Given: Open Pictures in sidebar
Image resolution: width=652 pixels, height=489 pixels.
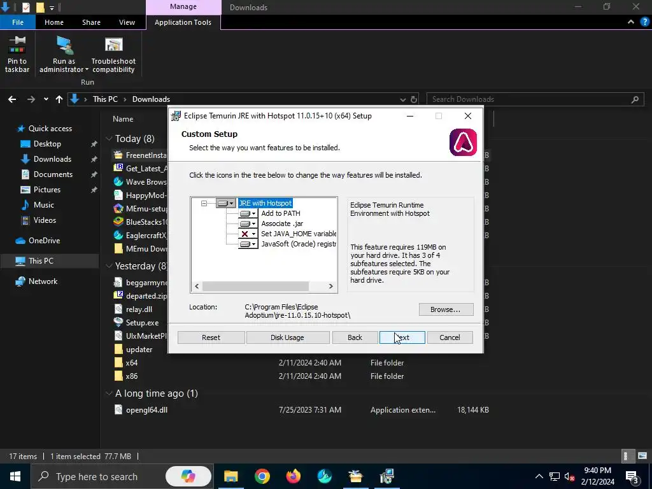Looking at the screenshot, I should 46,190.
